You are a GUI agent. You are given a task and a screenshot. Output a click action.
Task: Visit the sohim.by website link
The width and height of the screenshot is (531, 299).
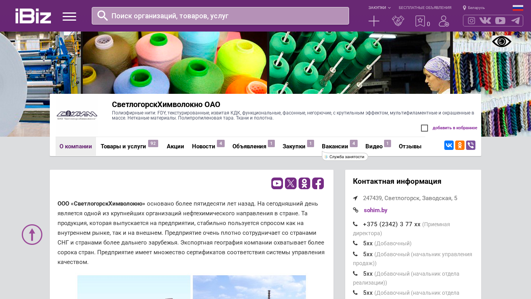click(x=376, y=210)
